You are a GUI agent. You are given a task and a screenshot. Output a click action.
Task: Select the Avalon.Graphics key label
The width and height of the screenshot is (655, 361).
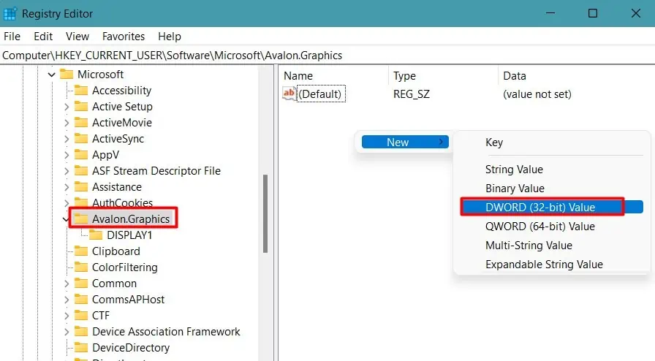131,219
